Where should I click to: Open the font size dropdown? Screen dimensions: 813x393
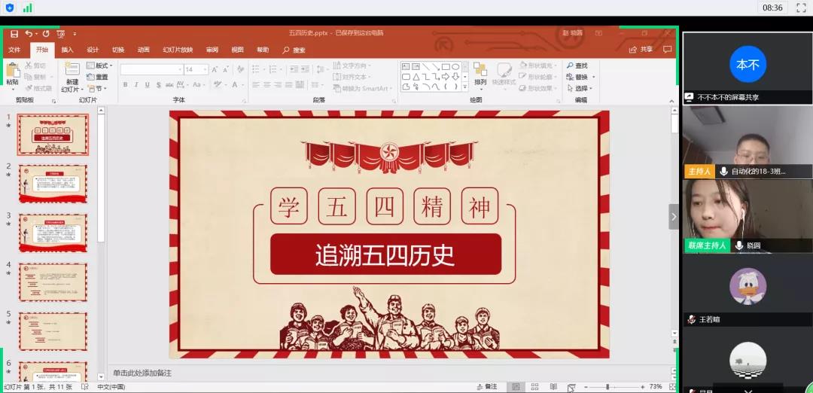coord(203,69)
